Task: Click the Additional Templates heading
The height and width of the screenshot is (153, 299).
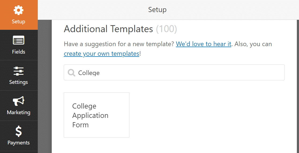Action: (x=108, y=29)
